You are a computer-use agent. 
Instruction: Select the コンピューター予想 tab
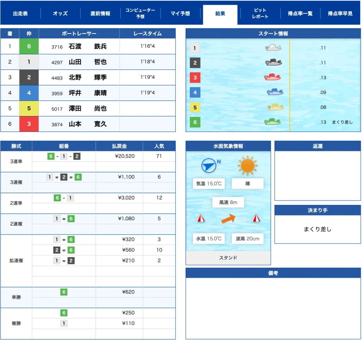point(140,13)
